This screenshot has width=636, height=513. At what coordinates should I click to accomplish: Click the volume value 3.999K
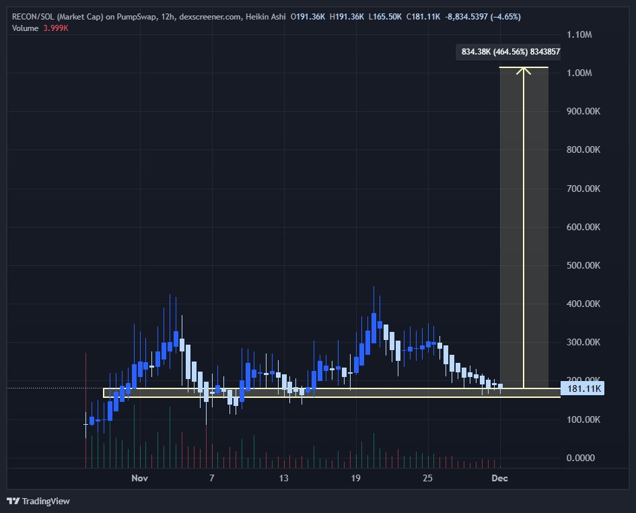click(x=56, y=28)
